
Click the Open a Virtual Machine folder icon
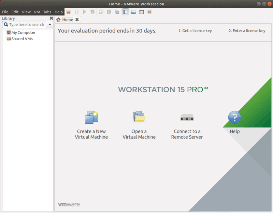coord(139,117)
